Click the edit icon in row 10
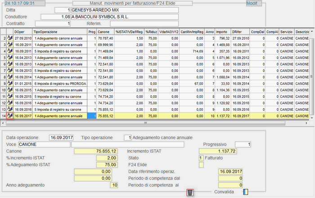Image resolution: width=315 pixels, height=198 pixels. point(10,90)
